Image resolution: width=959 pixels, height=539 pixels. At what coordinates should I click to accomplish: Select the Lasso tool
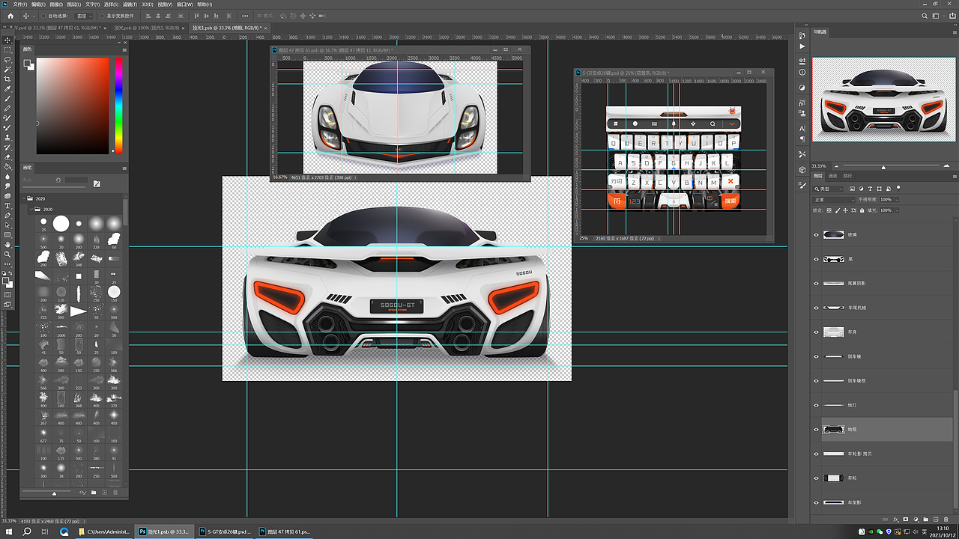coord(7,59)
